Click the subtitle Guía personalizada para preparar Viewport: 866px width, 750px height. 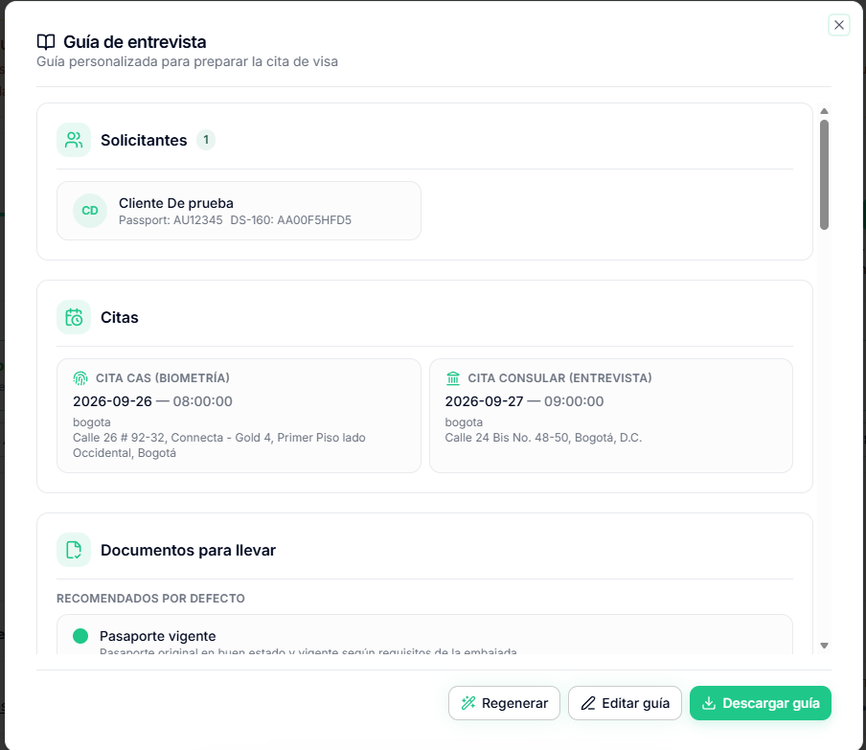[187, 62]
